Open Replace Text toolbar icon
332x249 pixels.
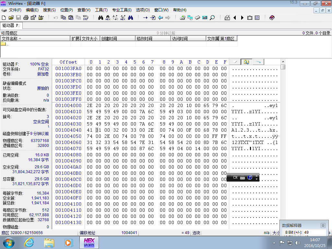pyautogui.click(x=115, y=18)
